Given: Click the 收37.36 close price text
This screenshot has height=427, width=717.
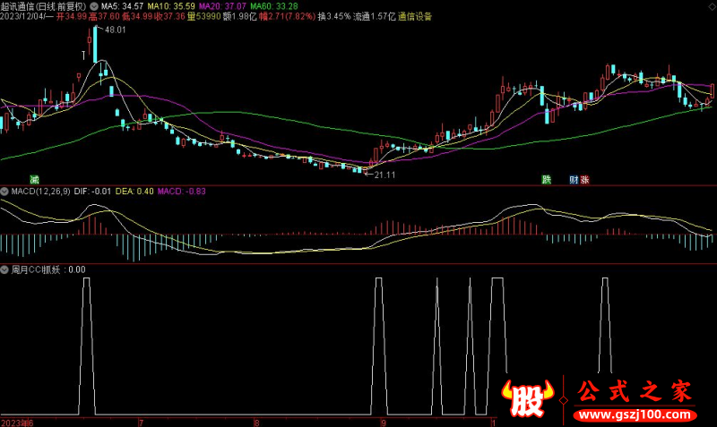Looking at the screenshot, I should 169,16.
